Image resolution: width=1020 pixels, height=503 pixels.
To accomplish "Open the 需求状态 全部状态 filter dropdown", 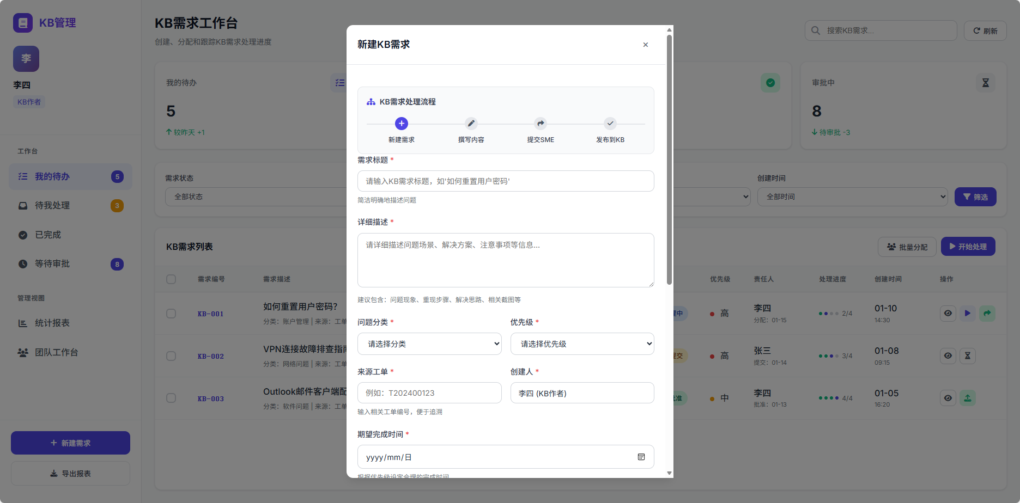I will [256, 197].
